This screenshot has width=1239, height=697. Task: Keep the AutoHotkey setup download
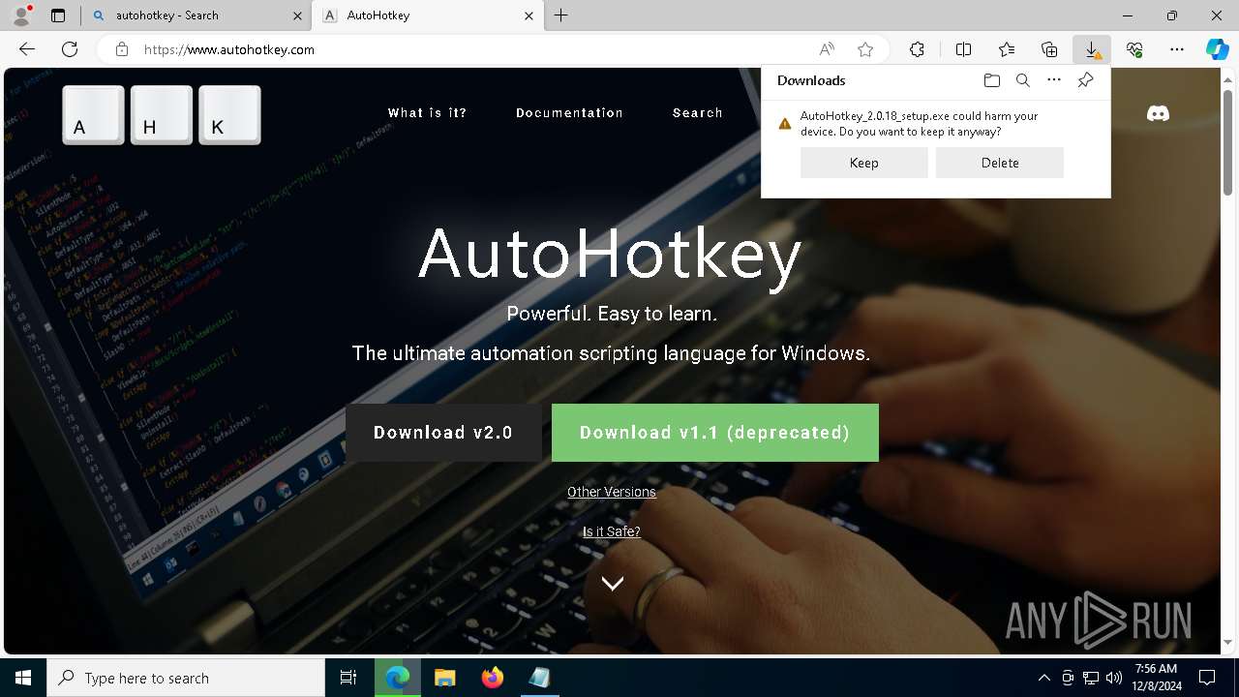(864, 163)
